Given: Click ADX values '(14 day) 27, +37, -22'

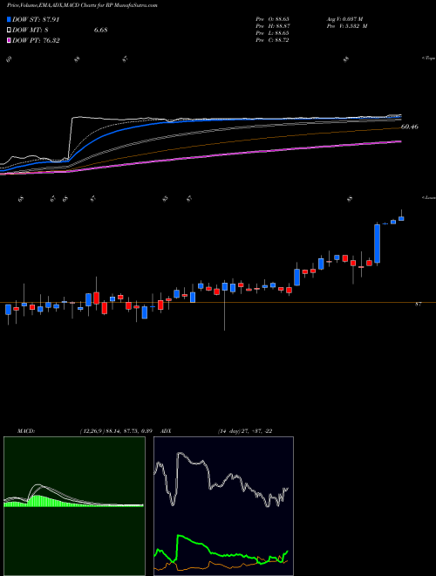Looking at the screenshot, I should click(x=245, y=431).
